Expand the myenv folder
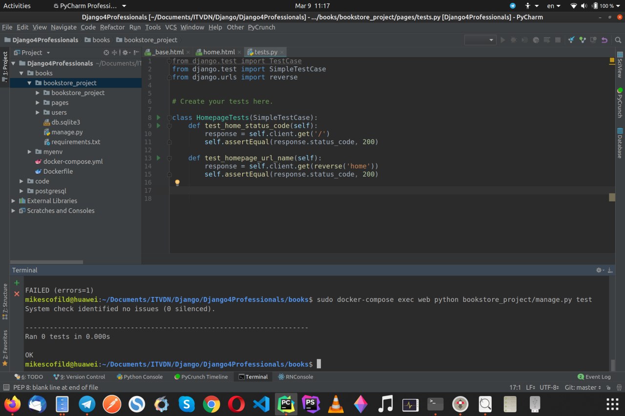 (x=30, y=152)
